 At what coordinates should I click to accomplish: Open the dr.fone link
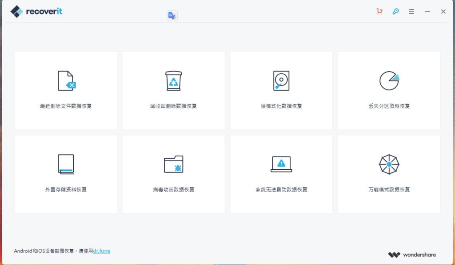tap(101, 251)
